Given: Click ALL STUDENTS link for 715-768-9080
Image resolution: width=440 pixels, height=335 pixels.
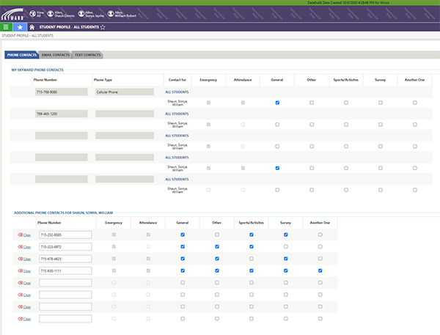Looking at the screenshot, I should [x=177, y=92].
